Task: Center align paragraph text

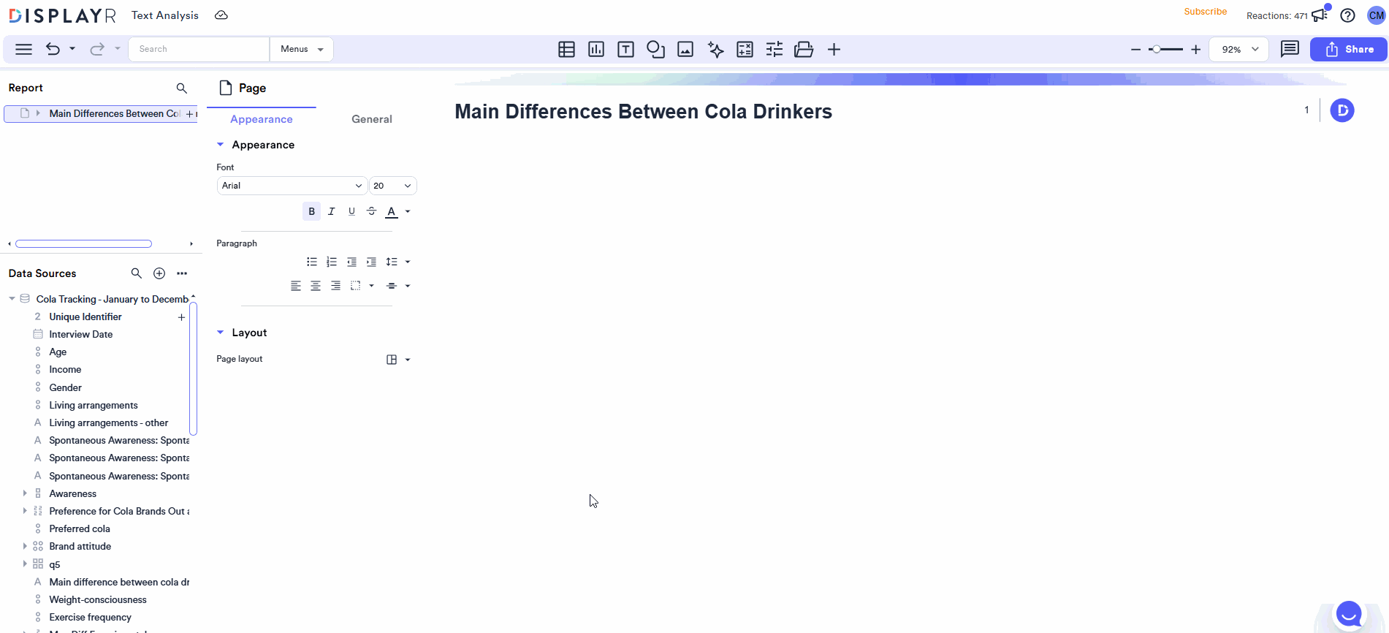Action: point(316,286)
